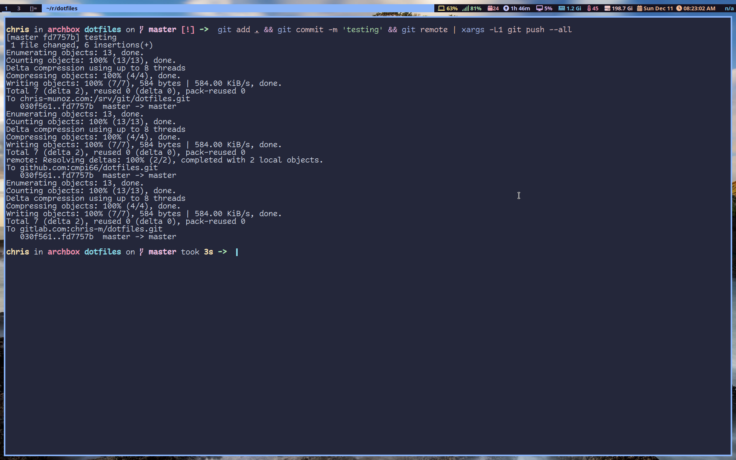The height and width of the screenshot is (460, 736).
Task: Click the -L1 option in the command
Action: [x=496, y=30]
